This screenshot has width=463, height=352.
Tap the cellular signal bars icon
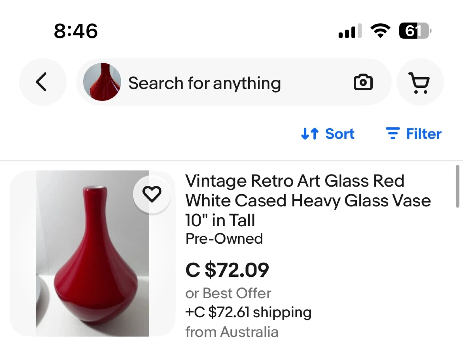tap(350, 31)
